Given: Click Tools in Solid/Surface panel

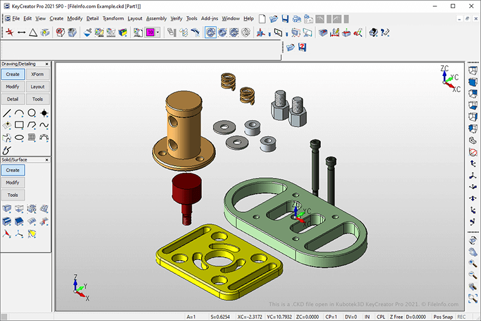Looking at the screenshot, I should [13, 195].
